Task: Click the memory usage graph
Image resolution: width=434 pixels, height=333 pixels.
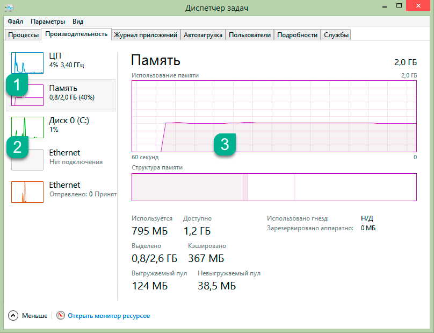Action: tap(274, 116)
